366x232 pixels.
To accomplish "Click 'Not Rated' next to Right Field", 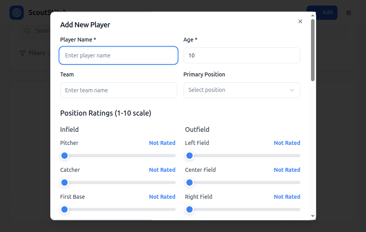I will (287, 197).
